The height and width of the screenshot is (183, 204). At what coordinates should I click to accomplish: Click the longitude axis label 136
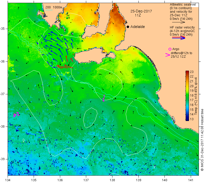pos(60,180)
